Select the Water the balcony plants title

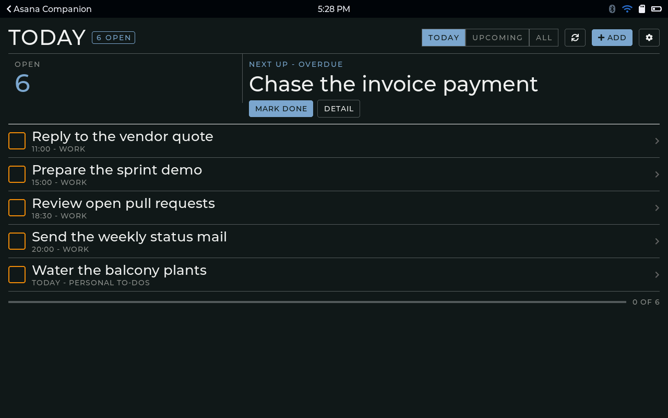(x=120, y=270)
